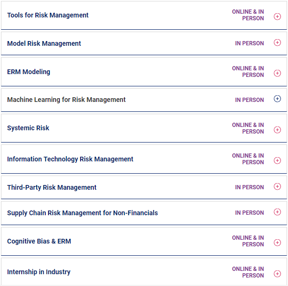Click plus icon for Model Risk Management
Screen dimensions: 288x286
click(x=277, y=42)
